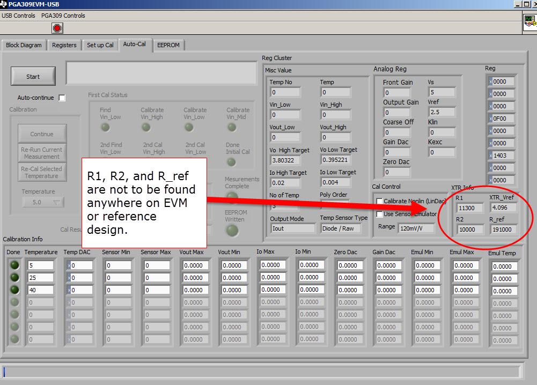Click the Vo High Target field 3.80322
Viewport: 537px width, 385px height.
click(285, 160)
